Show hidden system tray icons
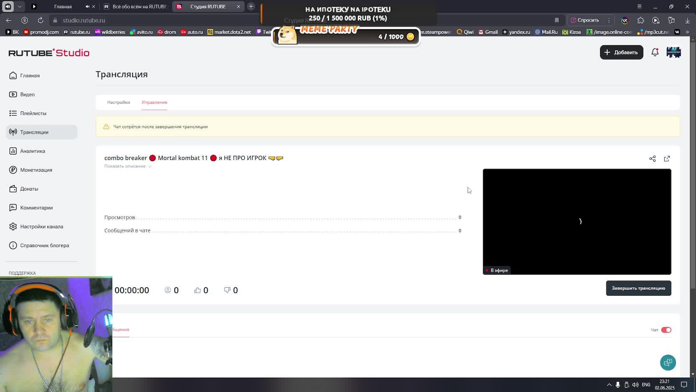 click(609, 385)
